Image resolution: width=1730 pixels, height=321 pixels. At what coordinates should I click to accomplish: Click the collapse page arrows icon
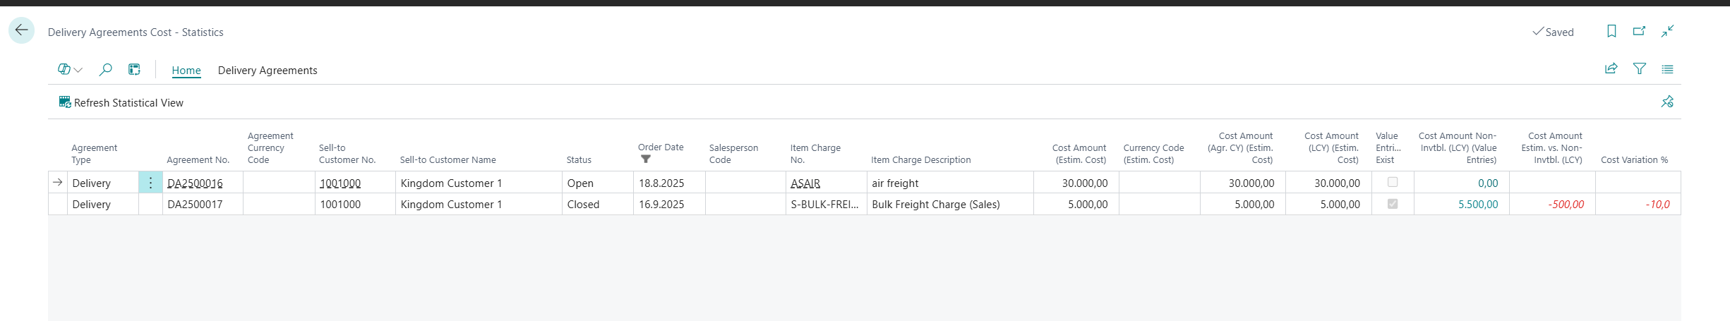click(1667, 31)
